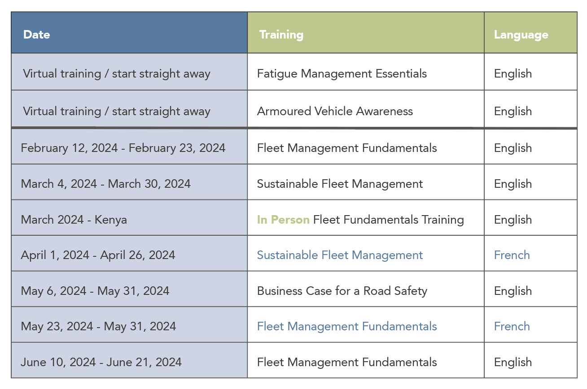This screenshot has width=587, height=389.
Task: Select Fatigue Management Essentials training
Action: 342,73
